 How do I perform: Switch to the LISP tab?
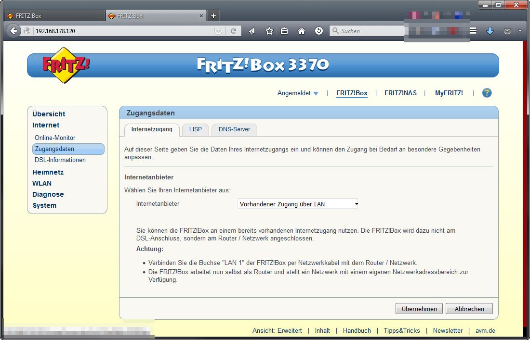point(195,129)
